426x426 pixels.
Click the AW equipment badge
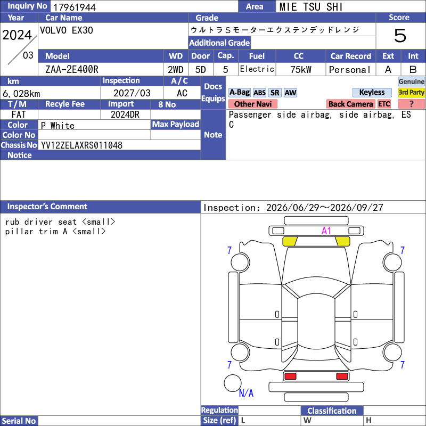[290, 93]
